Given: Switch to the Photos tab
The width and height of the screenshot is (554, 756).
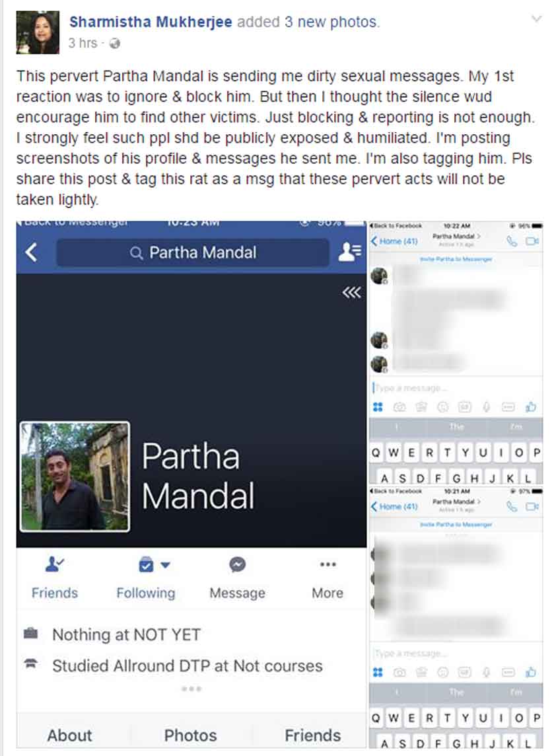Looking at the screenshot, I should click(190, 736).
